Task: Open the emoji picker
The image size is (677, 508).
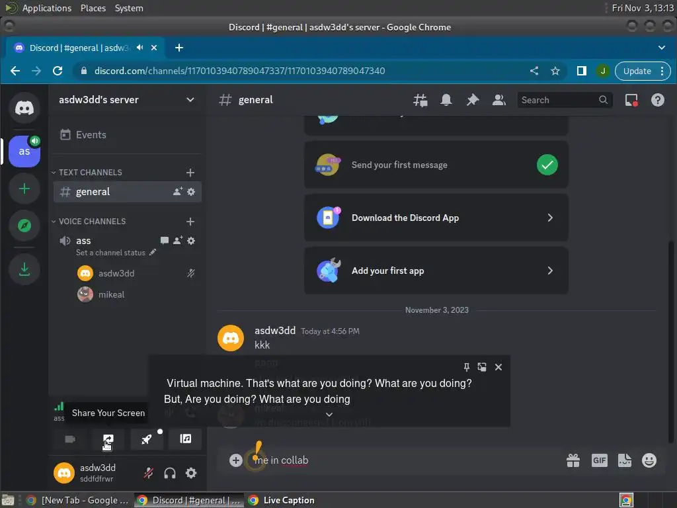Action: (x=649, y=460)
